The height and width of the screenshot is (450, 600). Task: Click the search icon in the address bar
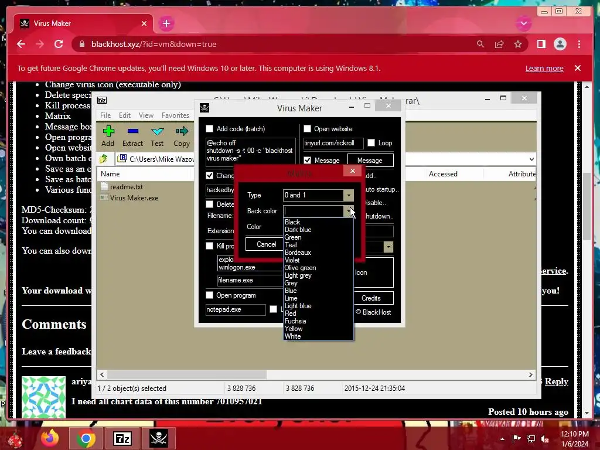coord(480,44)
